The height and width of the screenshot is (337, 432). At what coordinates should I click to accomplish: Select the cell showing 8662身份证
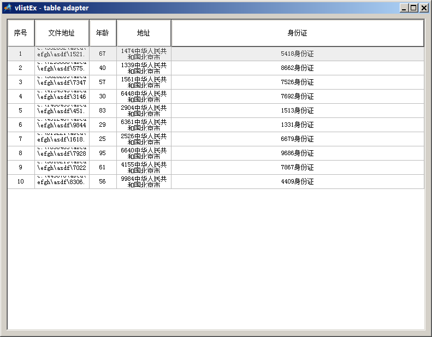click(x=298, y=68)
